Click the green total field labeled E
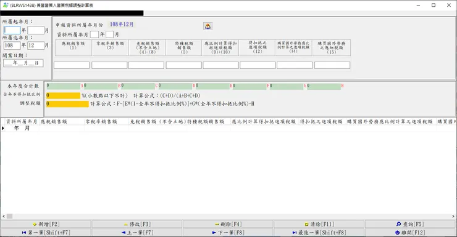Viewport: 457px width, 237px height. click(212, 86)
